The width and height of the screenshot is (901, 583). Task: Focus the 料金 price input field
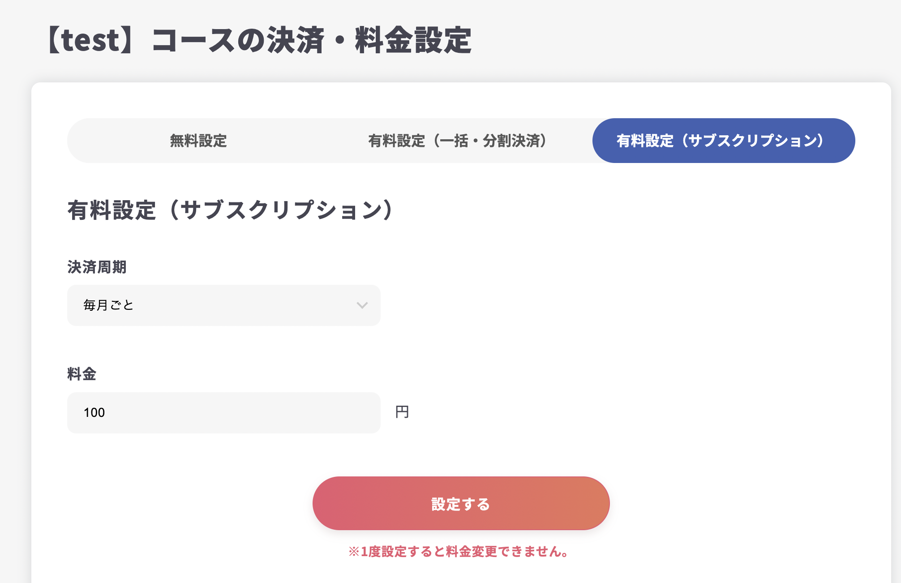click(223, 412)
